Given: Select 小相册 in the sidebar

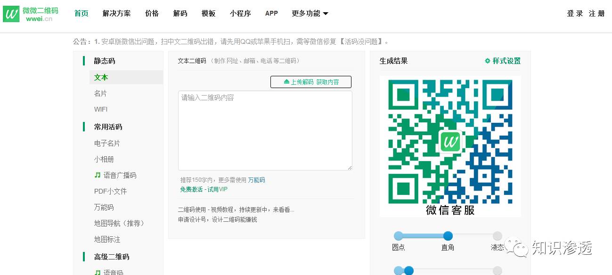Looking at the screenshot, I should point(104,159).
